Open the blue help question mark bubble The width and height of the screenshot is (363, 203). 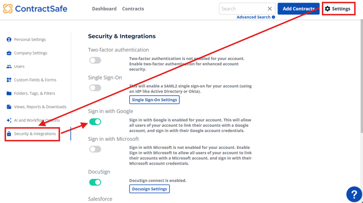tap(354, 194)
